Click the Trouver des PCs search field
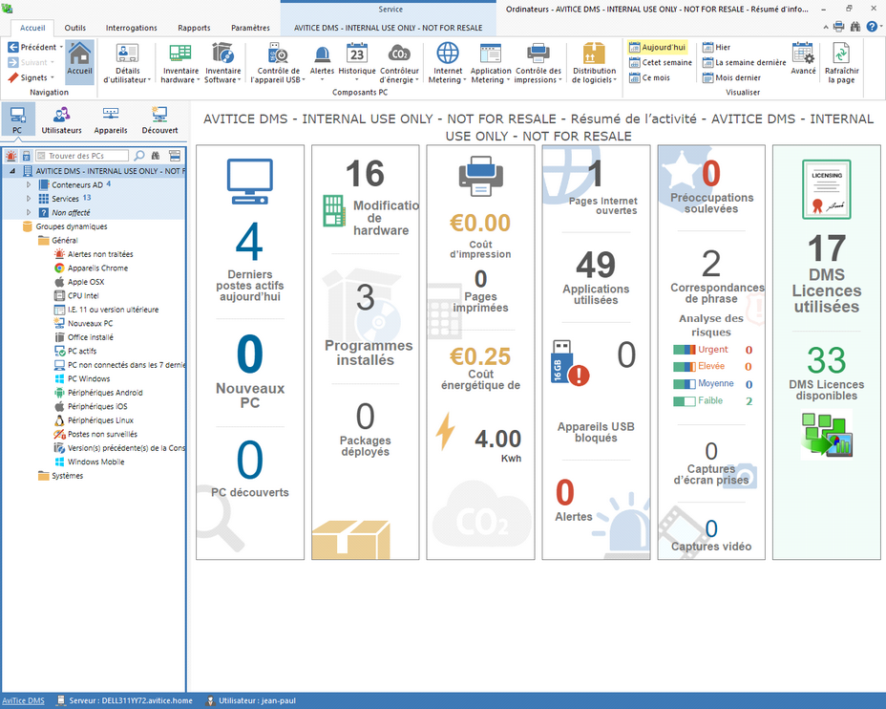Screen dimensions: 886x709 click(82, 156)
